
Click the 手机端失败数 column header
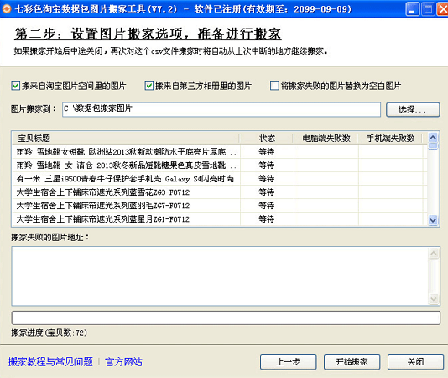(x=390, y=139)
